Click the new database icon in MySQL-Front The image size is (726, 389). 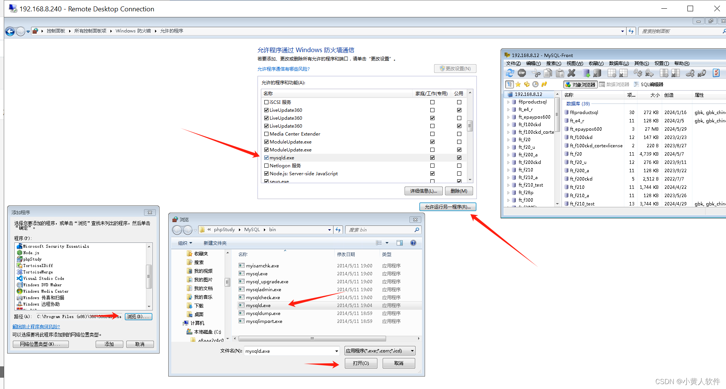click(586, 73)
